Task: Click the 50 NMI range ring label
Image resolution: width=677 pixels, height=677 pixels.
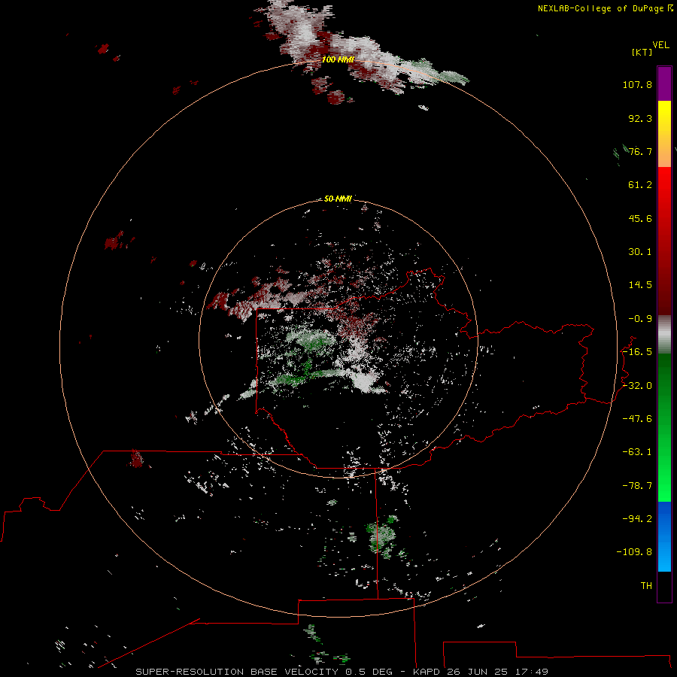Action: [x=338, y=199]
